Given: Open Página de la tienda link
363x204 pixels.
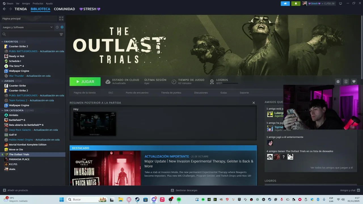Looking at the screenshot, I should point(85,93).
